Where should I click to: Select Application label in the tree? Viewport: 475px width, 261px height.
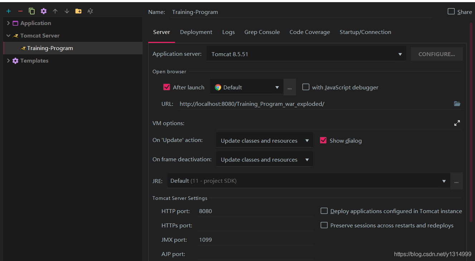(x=36, y=23)
